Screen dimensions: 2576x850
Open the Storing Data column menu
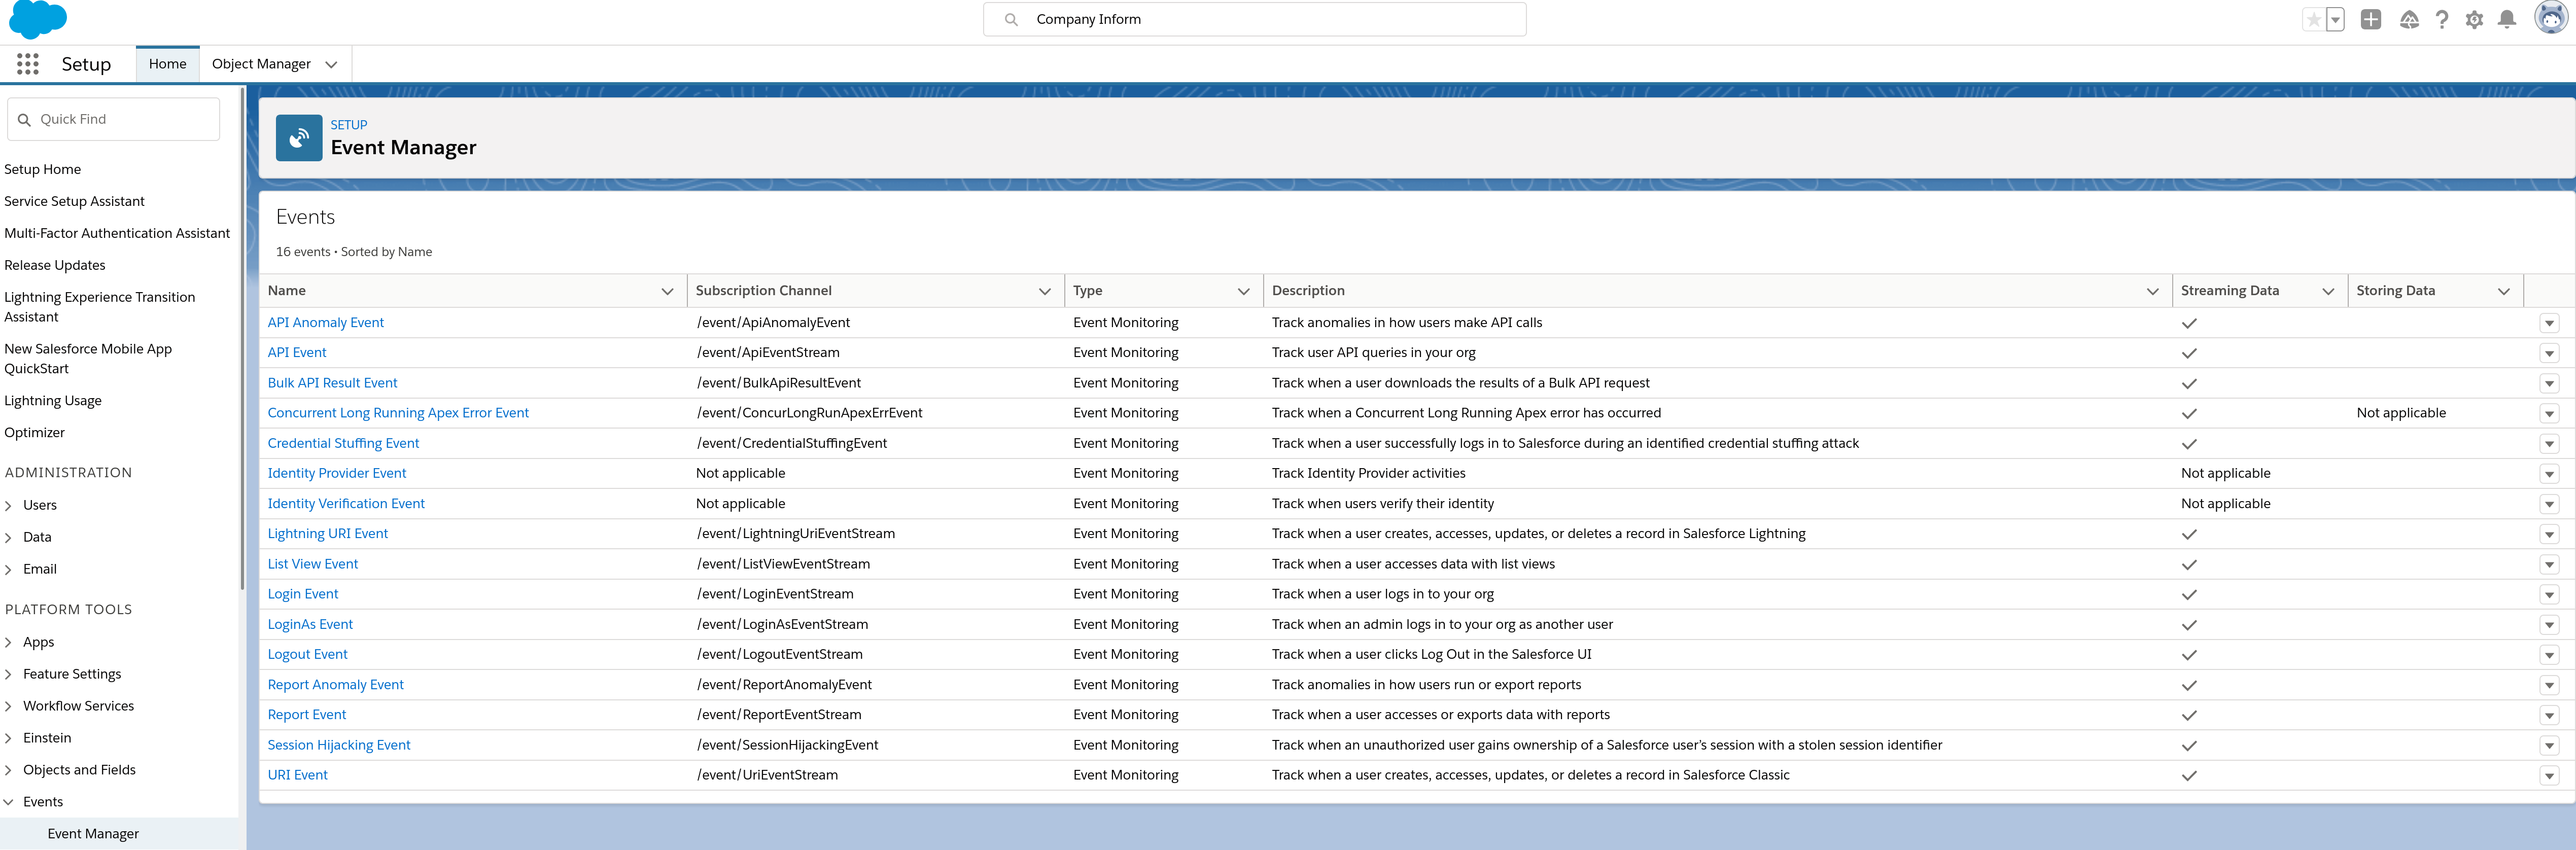2504,291
